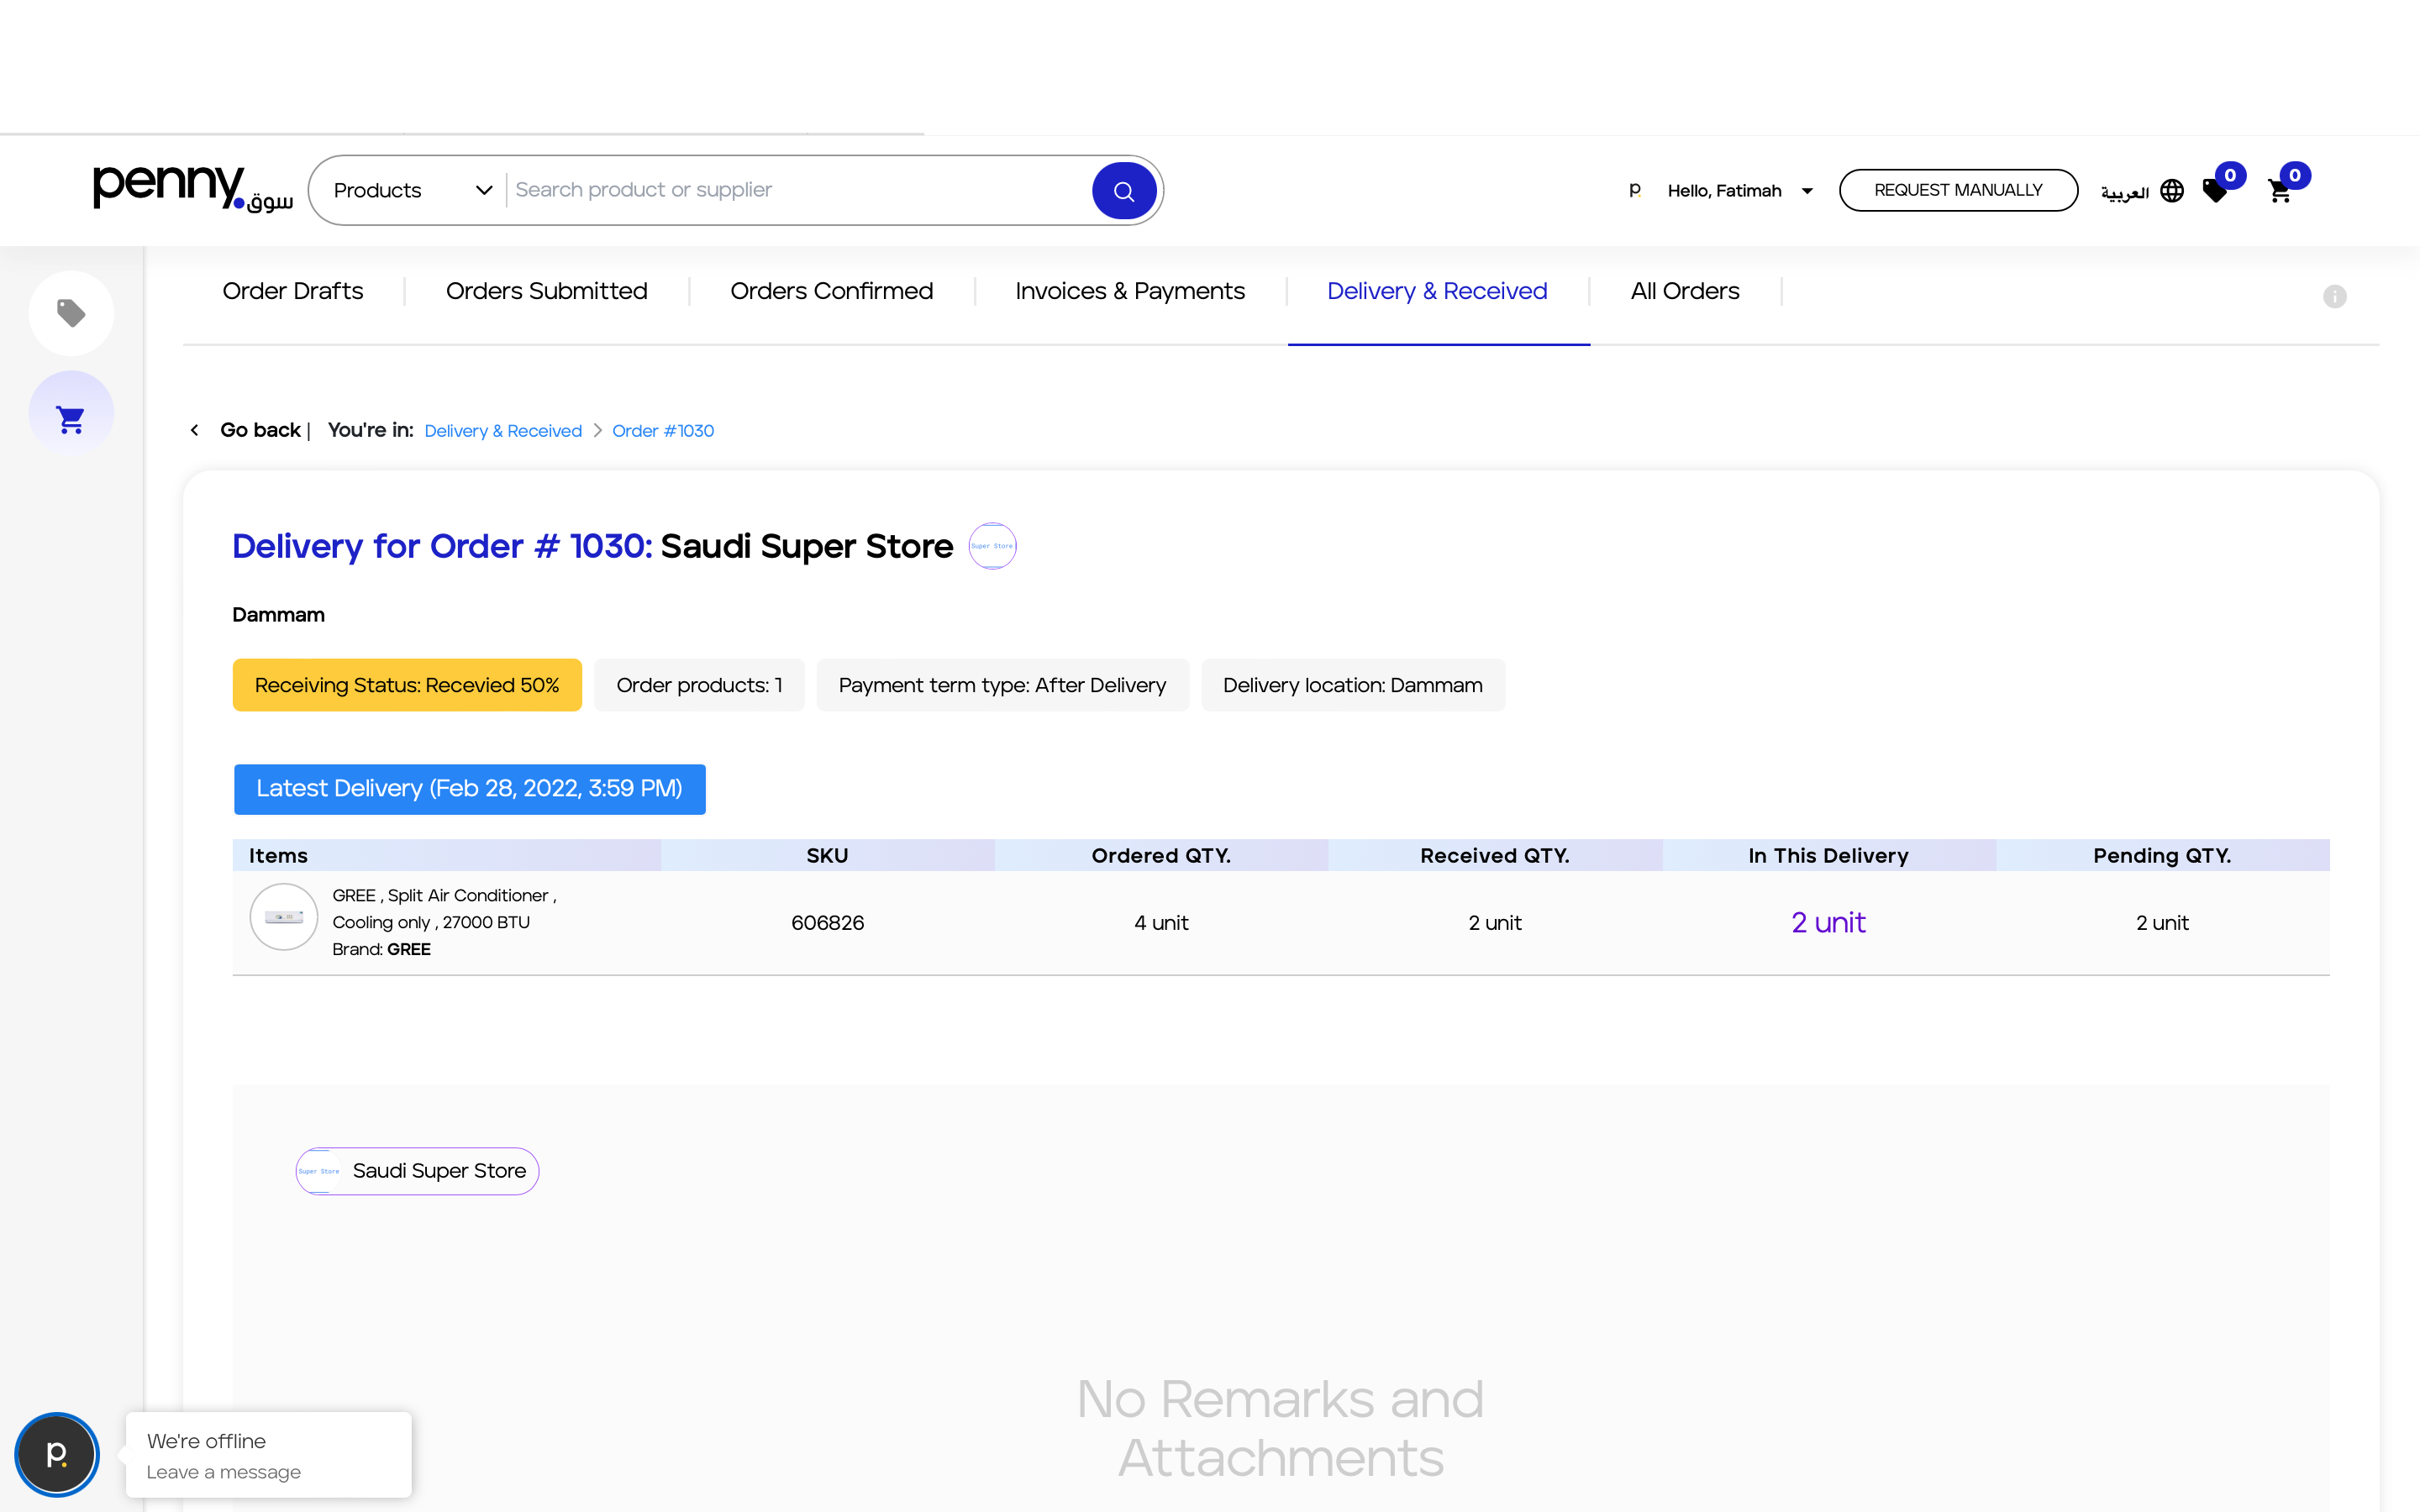
Task: Select the tag icon in left sidebar
Action: tap(71, 313)
